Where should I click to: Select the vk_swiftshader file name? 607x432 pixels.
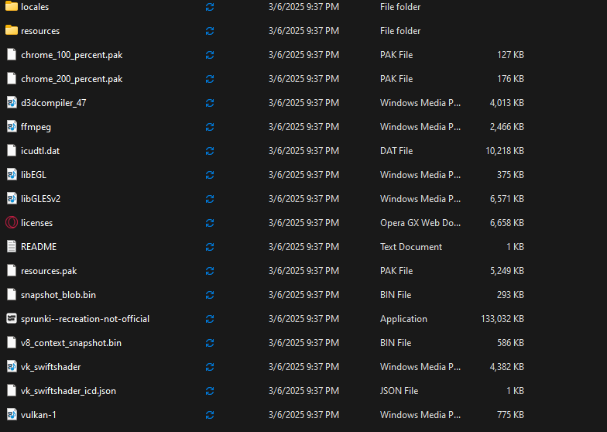tap(50, 367)
